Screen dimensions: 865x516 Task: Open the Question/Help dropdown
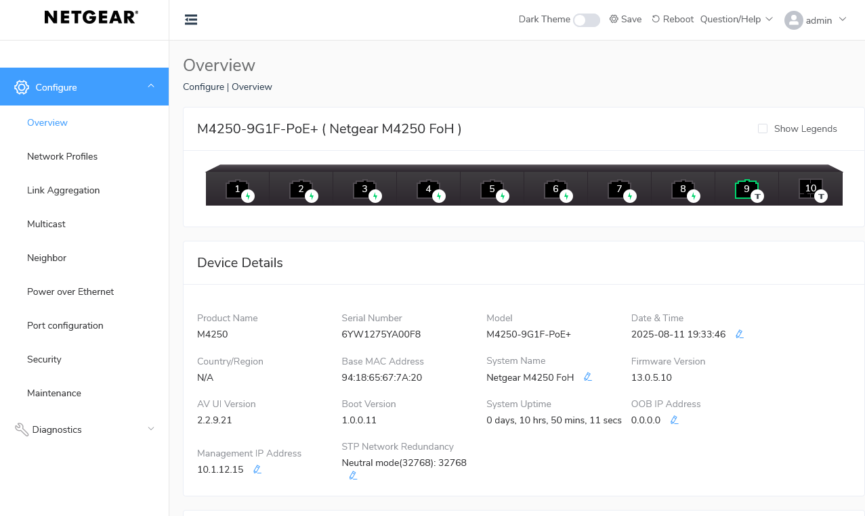(x=736, y=19)
